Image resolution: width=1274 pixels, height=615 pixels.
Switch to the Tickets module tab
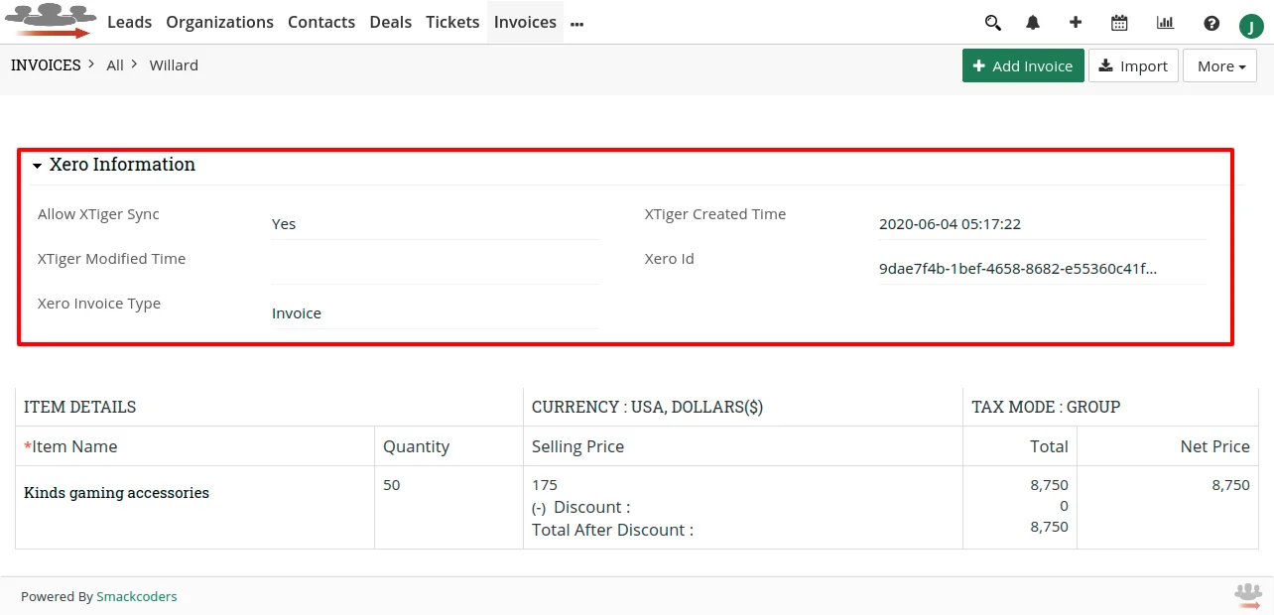point(452,22)
